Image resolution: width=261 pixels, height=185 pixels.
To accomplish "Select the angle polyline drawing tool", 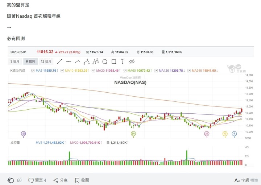I will click(78, 62).
